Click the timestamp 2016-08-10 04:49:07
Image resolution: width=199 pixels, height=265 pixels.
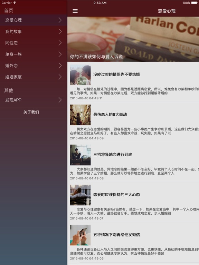87,218
